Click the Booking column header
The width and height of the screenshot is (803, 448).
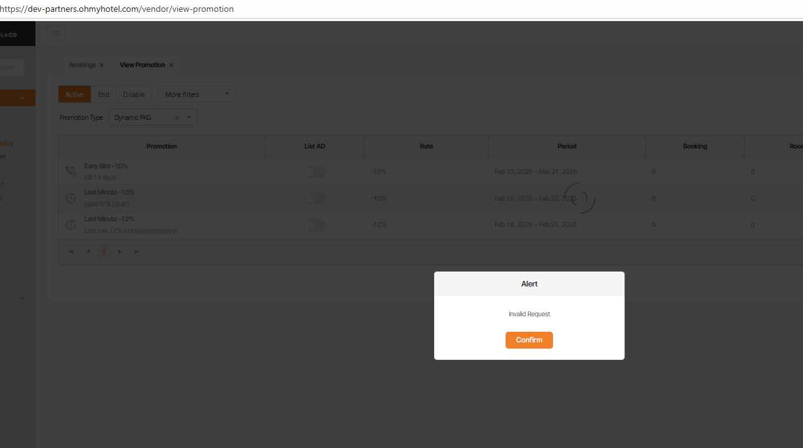point(695,147)
